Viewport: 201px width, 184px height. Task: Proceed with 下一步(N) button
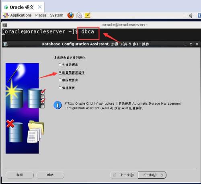(x=152, y=175)
